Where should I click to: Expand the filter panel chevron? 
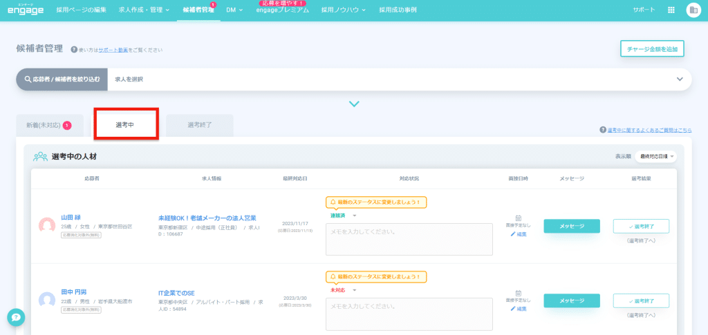click(354, 104)
